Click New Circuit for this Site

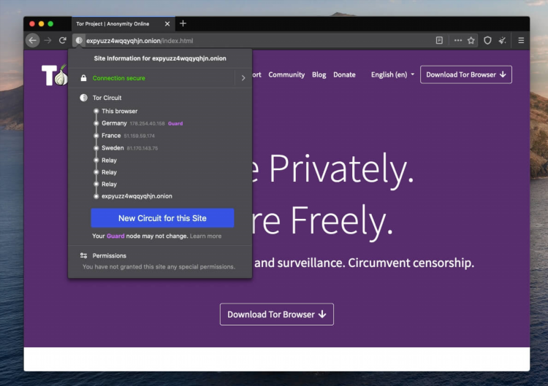click(162, 218)
